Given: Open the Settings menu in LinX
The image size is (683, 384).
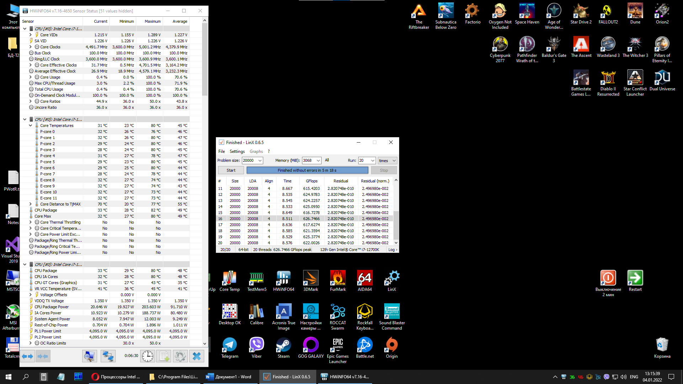Looking at the screenshot, I should click(x=237, y=151).
